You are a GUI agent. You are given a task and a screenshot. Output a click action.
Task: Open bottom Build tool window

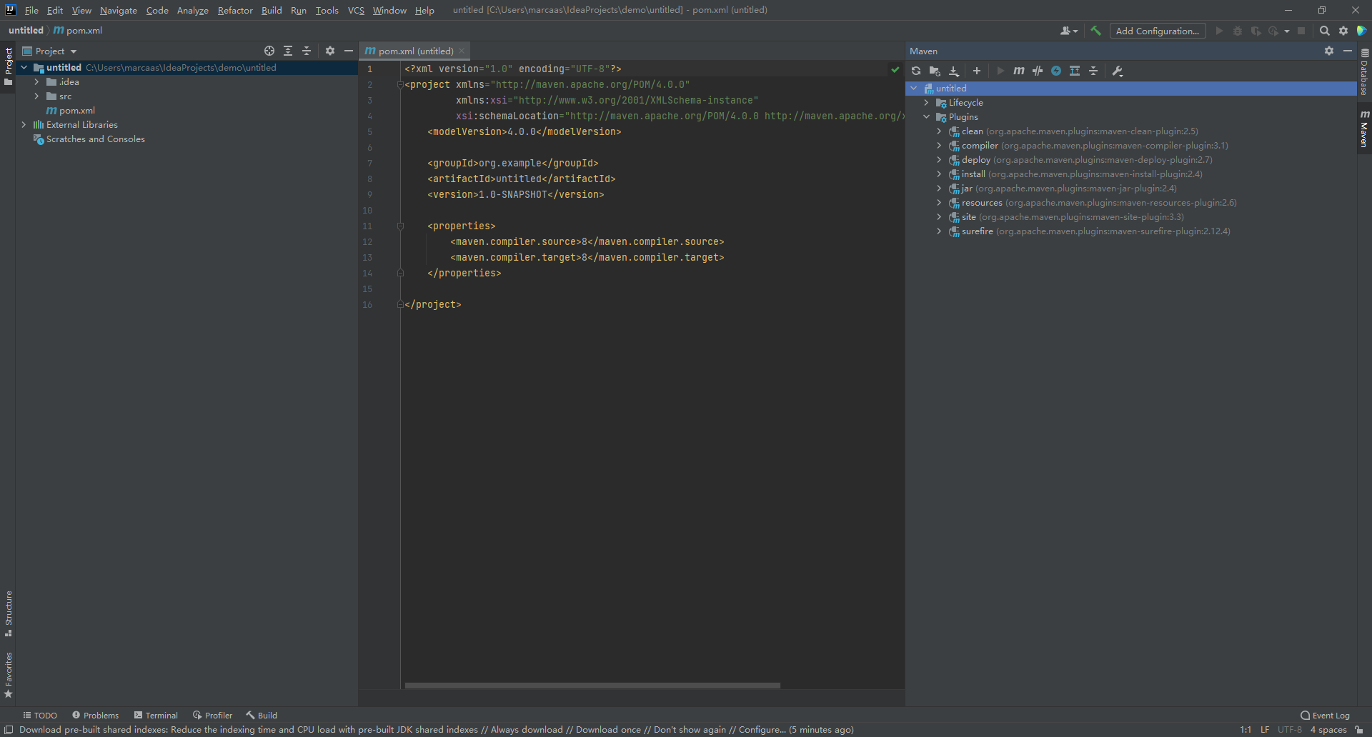point(262,715)
